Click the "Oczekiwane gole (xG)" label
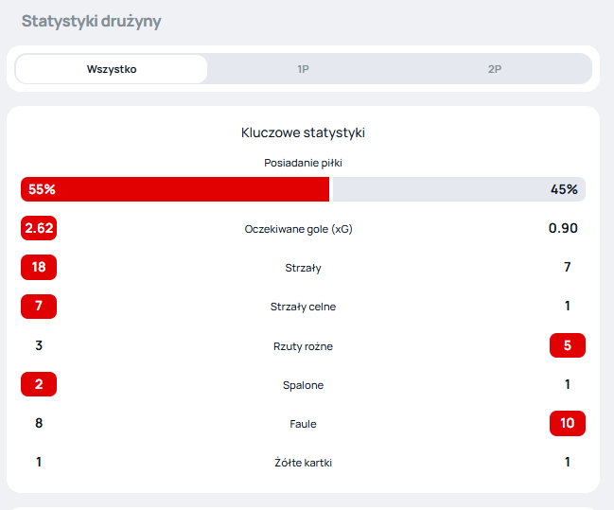 coord(303,229)
